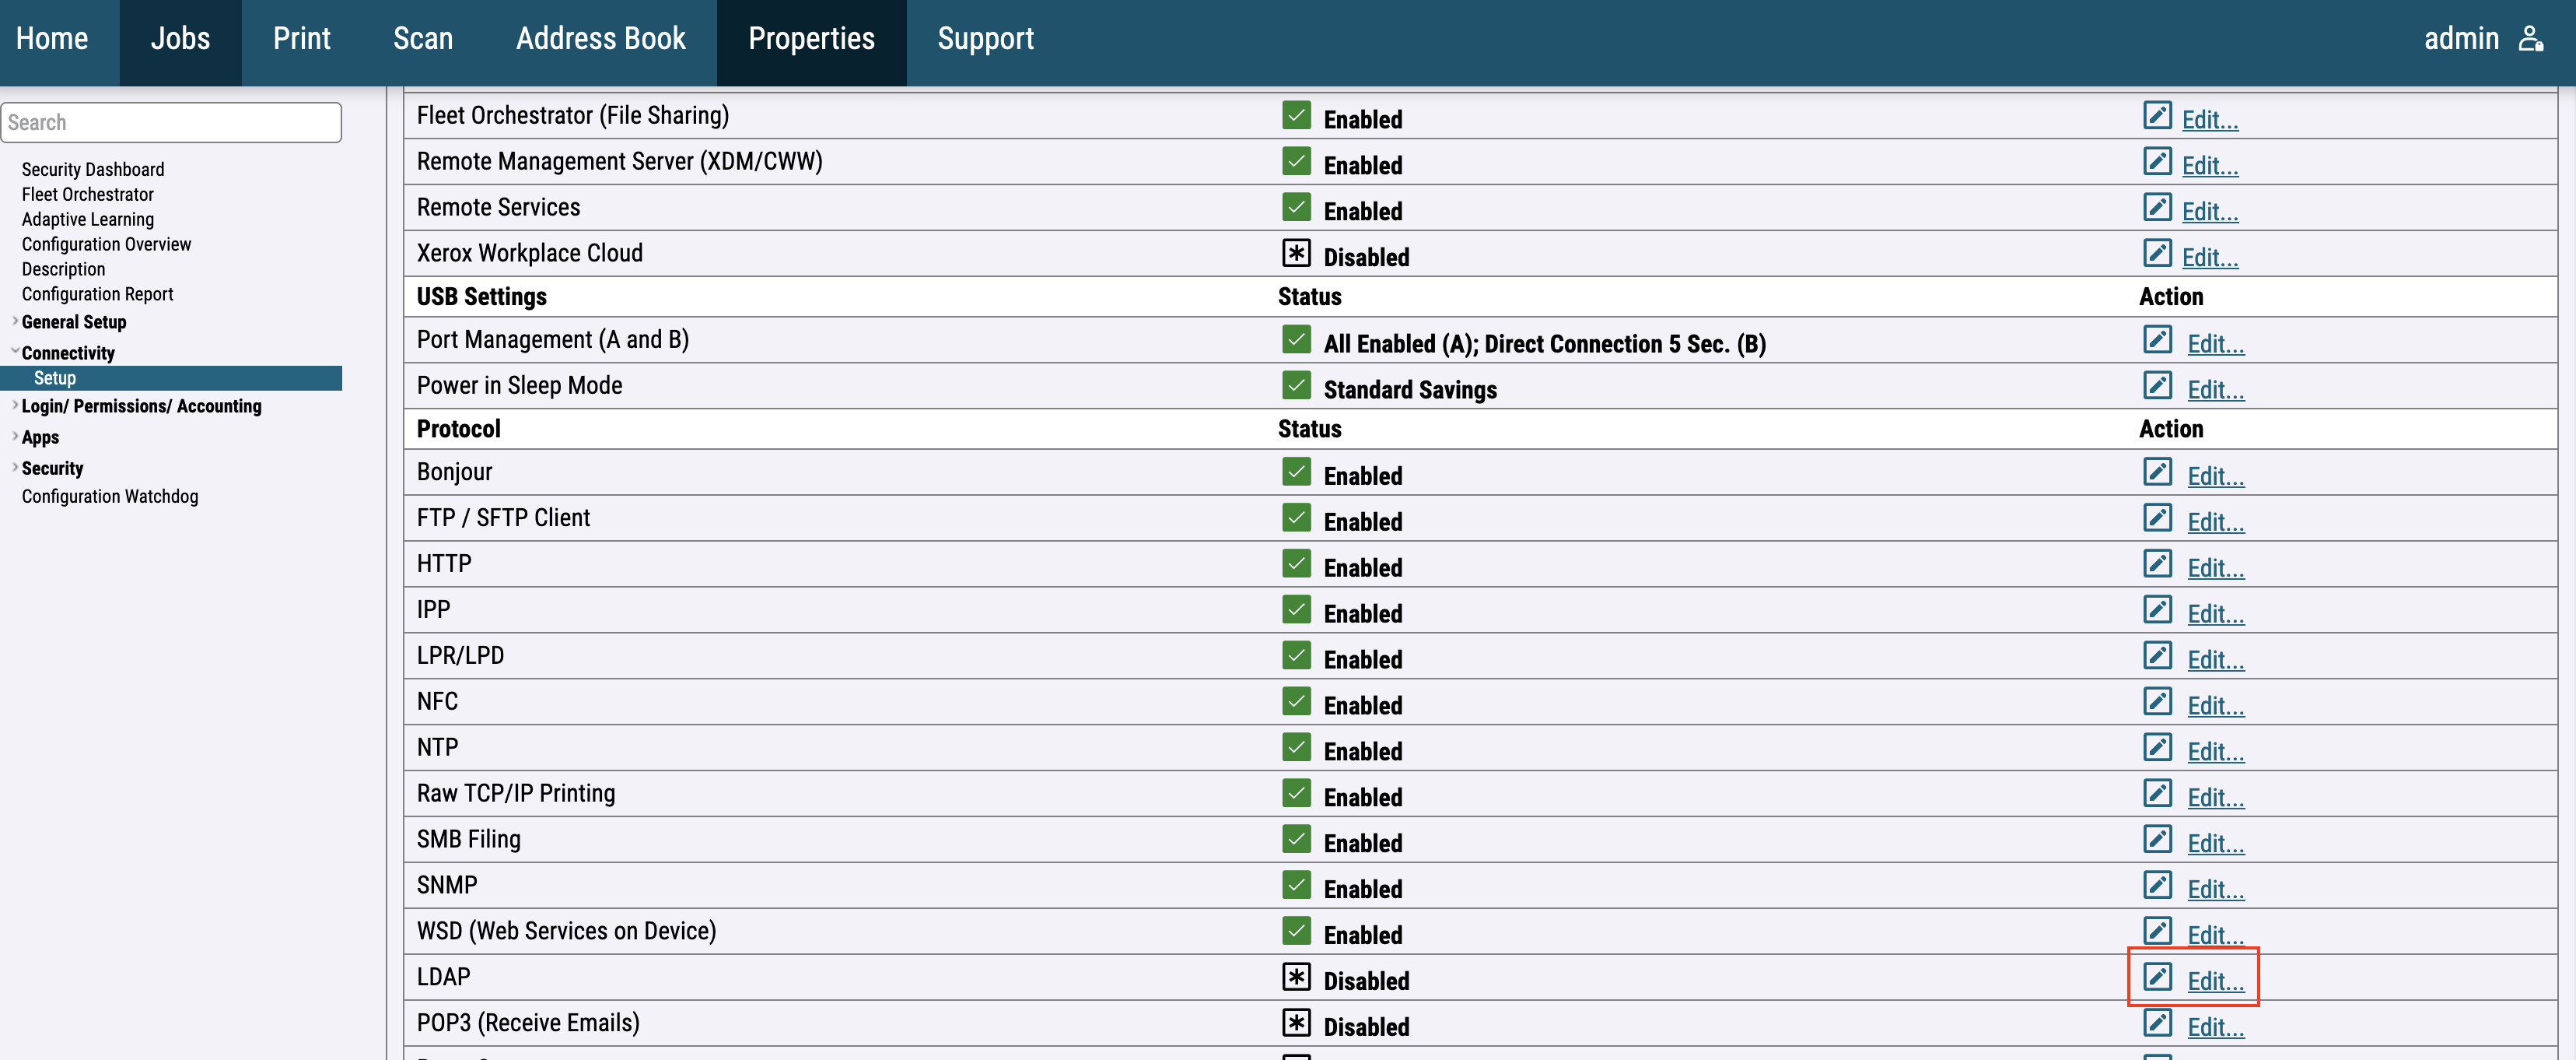
Task: Click the Disabled status box for POP3
Action: tap(1296, 1022)
